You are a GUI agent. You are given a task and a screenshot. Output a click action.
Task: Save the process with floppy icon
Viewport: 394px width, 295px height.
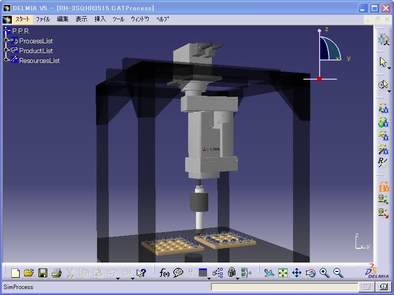tap(43, 273)
